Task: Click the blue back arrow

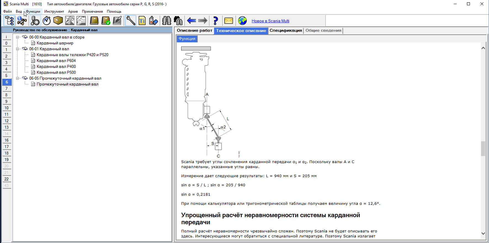Action: [191, 21]
